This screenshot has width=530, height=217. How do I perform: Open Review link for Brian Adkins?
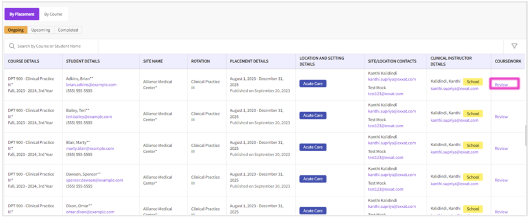(501, 85)
